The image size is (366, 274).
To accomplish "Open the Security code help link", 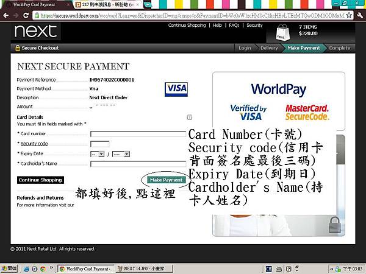I will [34, 144].
